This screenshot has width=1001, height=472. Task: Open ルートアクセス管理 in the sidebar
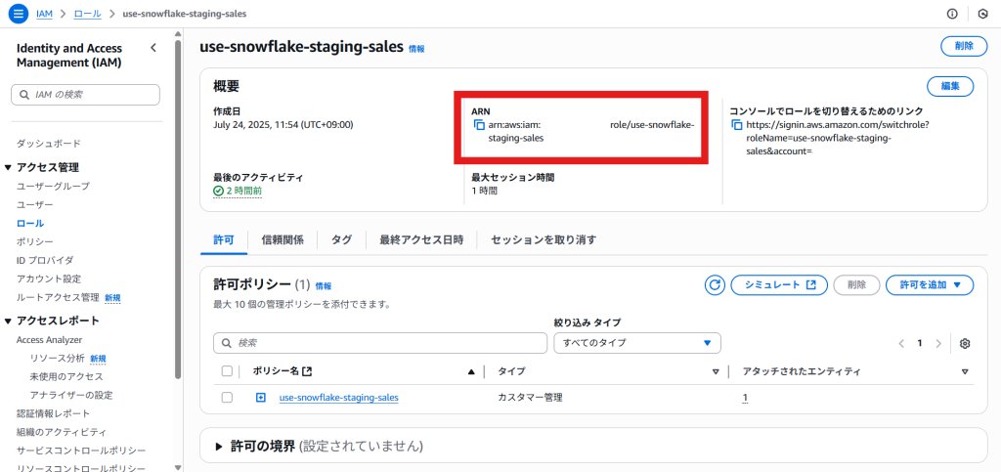pyautogui.click(x=58, y=297)
